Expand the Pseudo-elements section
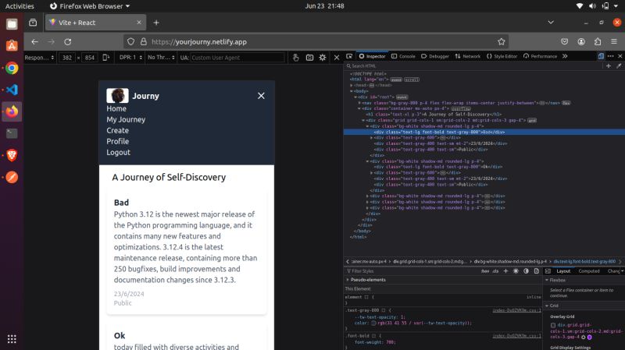The height and width of the screenshot is (350, 625). click(348, 280)
